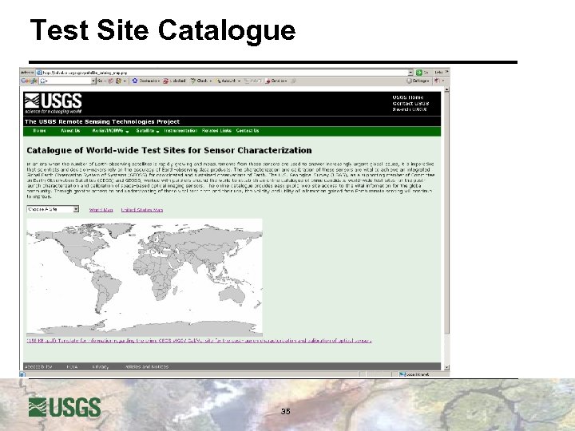575x431 pixels.
Task: Click the Local intranet status bar zone icon
Action: 402,374
